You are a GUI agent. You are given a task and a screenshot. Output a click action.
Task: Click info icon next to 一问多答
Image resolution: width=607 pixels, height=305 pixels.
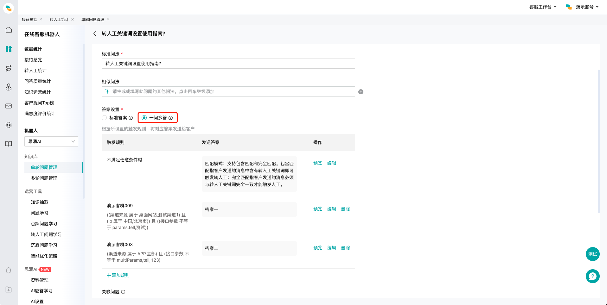point(170,118)
